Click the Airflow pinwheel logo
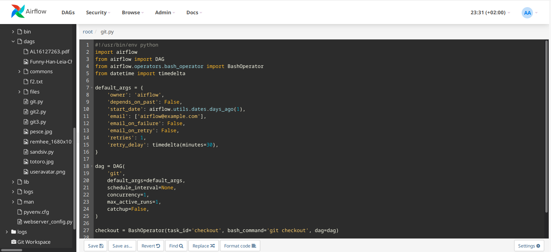Screen dimensions: 551x252 (18, 11)
